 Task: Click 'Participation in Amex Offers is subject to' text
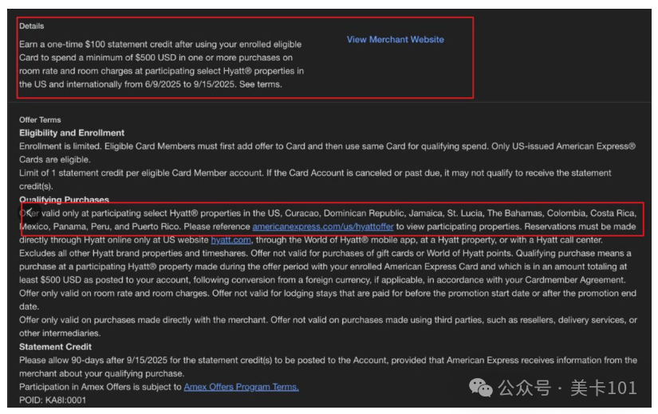pyautogui.click(x=100, y=387)
